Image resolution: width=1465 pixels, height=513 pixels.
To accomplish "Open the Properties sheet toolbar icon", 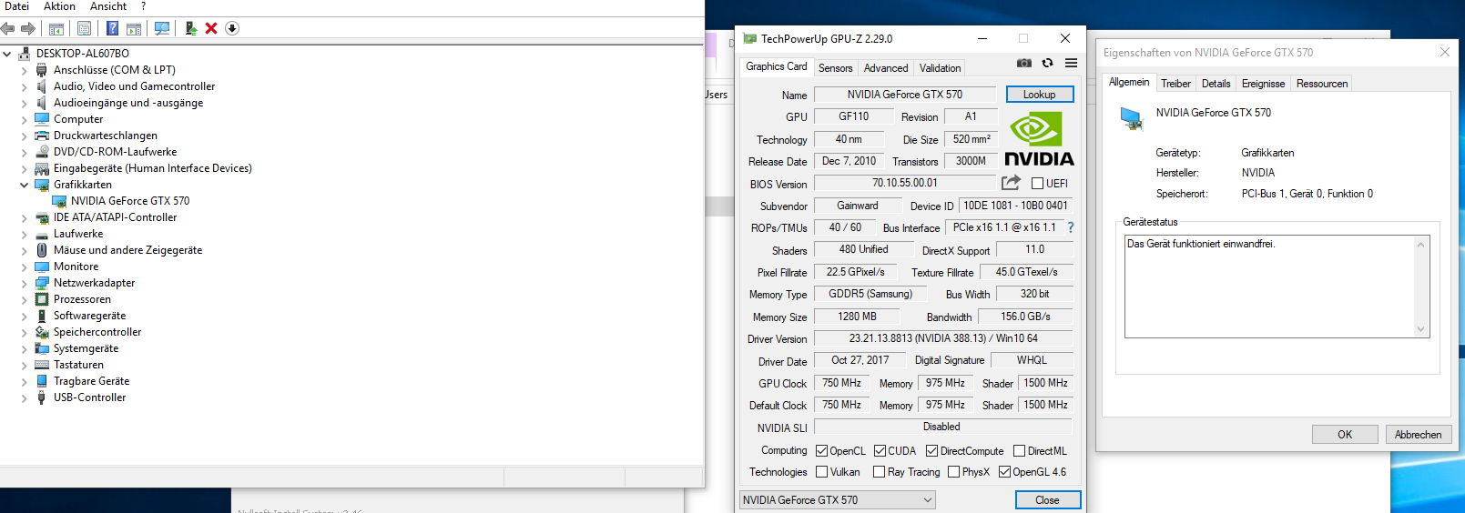I will coord(84,28).
